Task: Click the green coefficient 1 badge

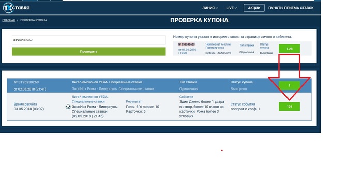Action: tap(289, 85)
